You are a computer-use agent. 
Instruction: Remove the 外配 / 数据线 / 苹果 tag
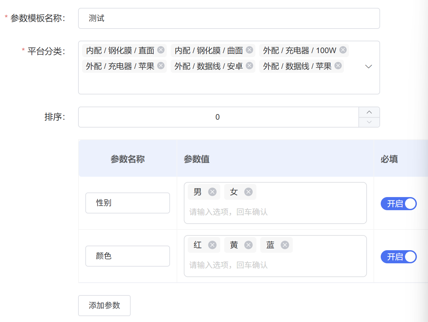(x=338, y=66)
